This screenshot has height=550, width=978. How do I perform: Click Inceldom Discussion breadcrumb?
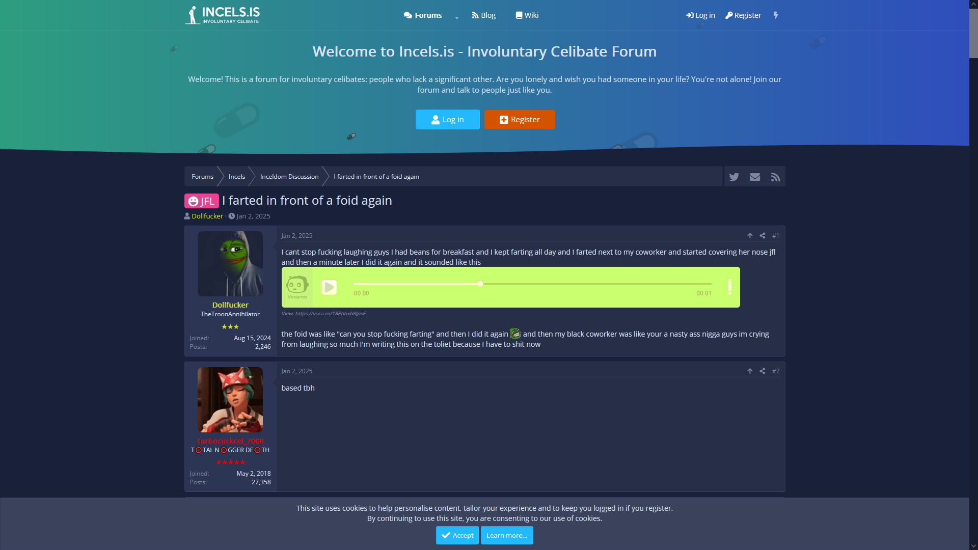tap(289, 177)
